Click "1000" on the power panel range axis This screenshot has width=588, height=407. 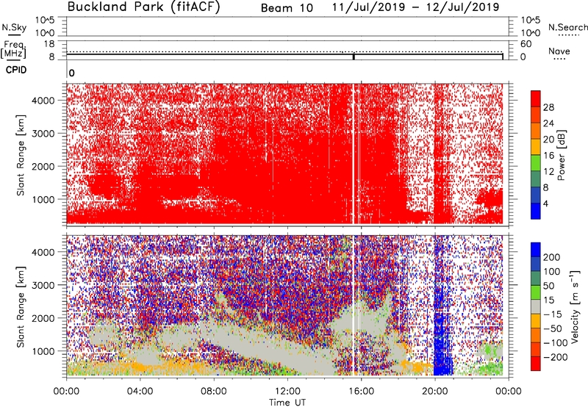(43, 199)
